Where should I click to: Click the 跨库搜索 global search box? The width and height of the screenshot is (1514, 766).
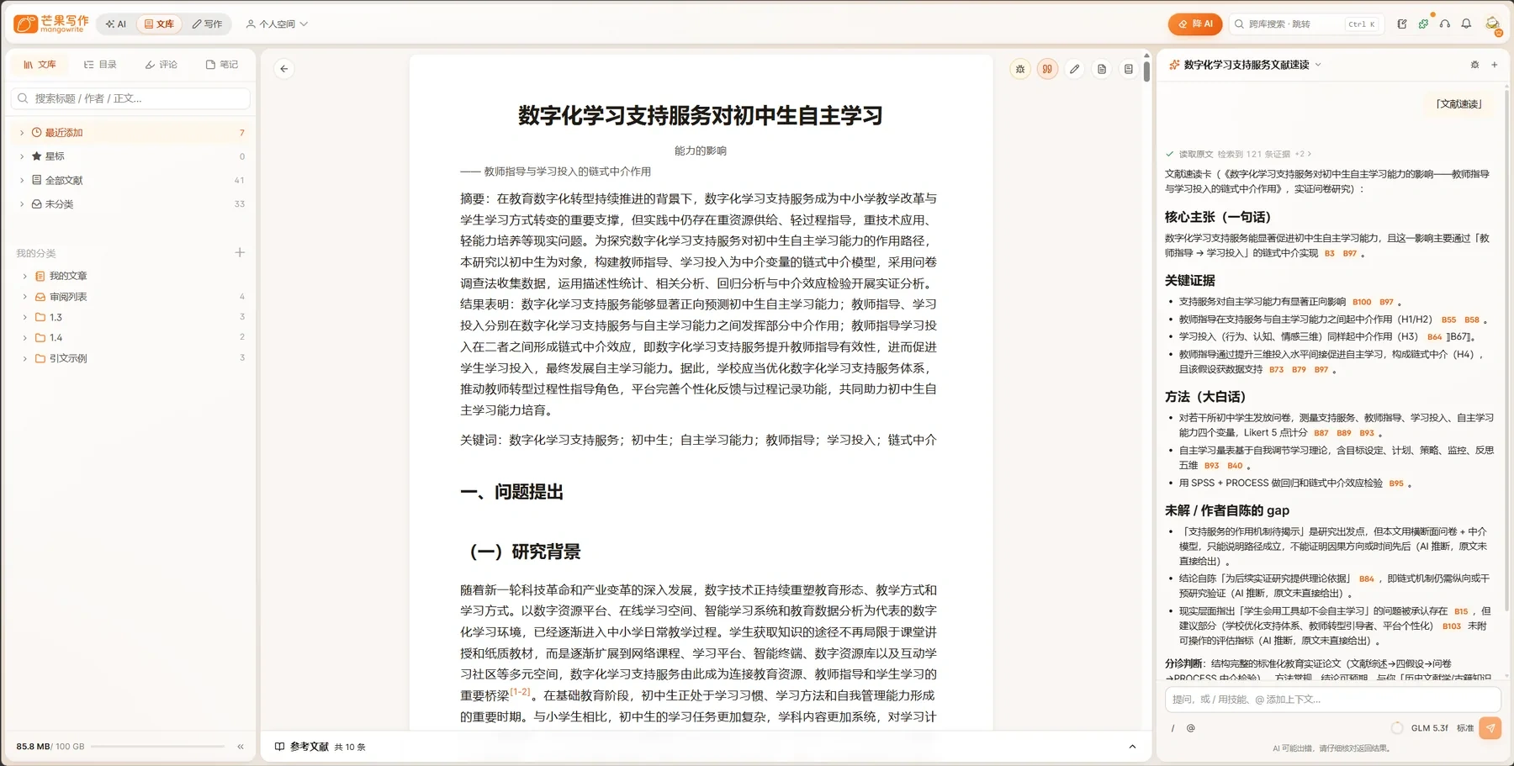[x=1305, y=24]
